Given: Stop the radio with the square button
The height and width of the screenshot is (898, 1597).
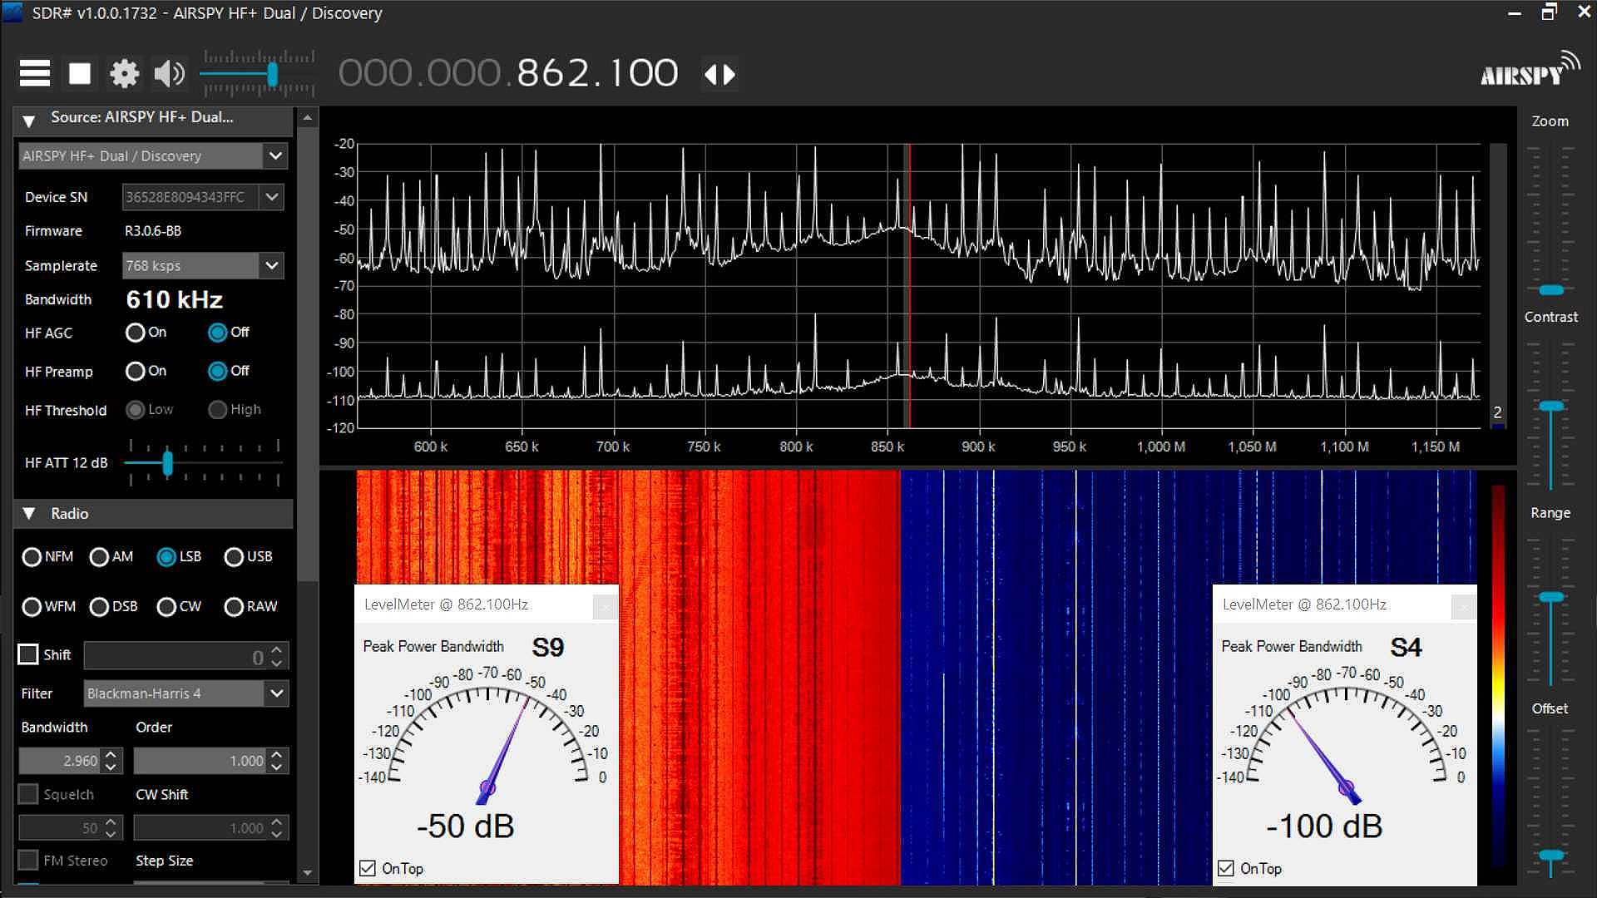Looking at the screenshot, I should (80, 73).
